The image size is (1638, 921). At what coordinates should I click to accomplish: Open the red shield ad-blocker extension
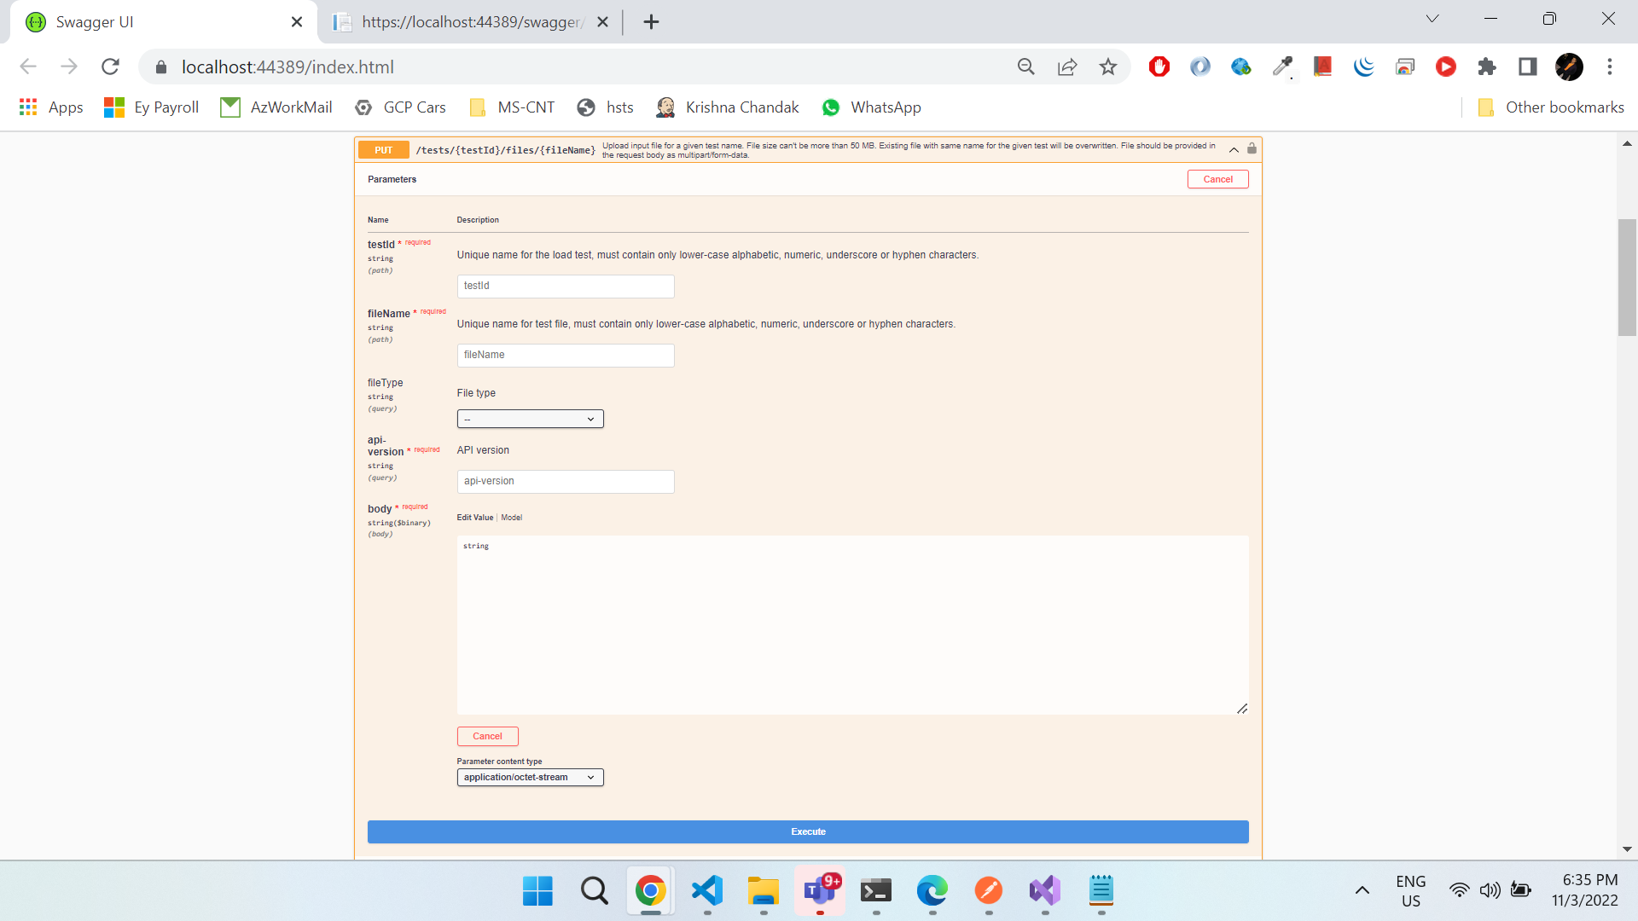1159,67
